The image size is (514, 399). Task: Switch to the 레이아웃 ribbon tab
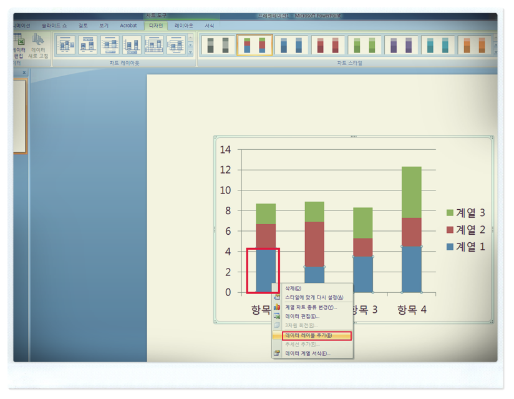pyautogui.click(x=183, y=26)
